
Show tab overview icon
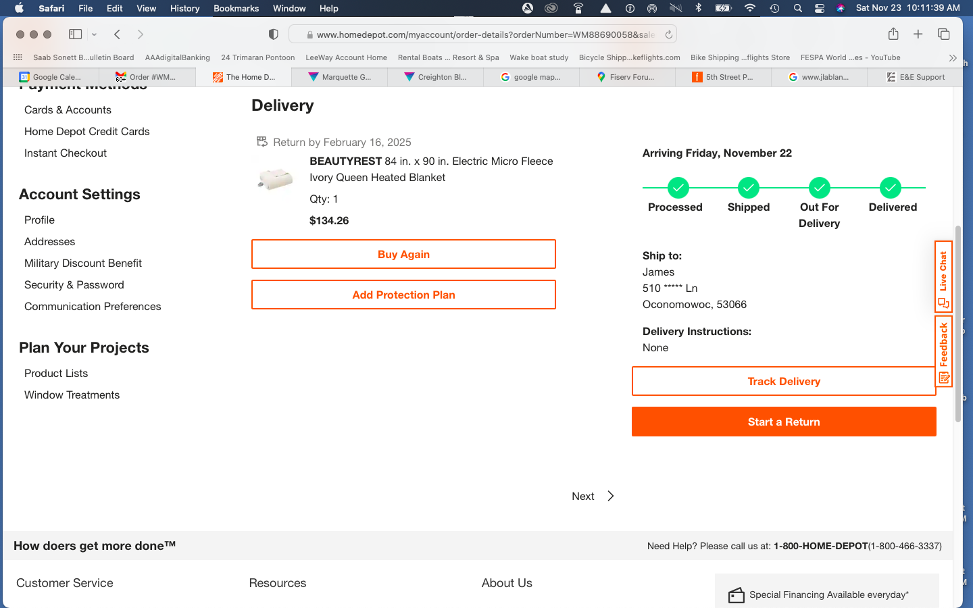(944, 34)
